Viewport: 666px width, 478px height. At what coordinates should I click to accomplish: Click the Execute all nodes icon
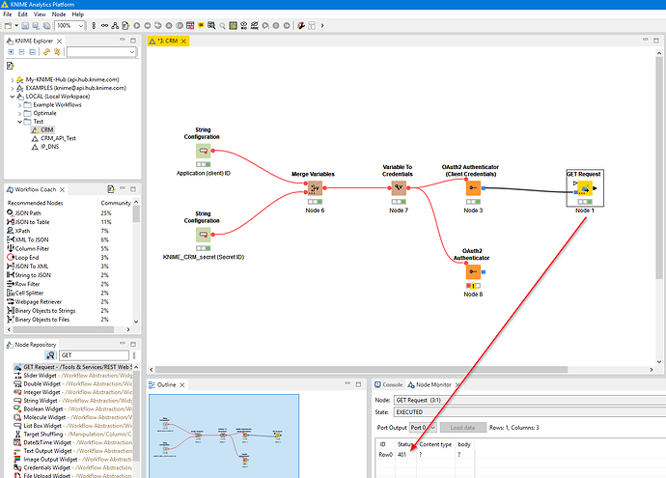point(148,25)
